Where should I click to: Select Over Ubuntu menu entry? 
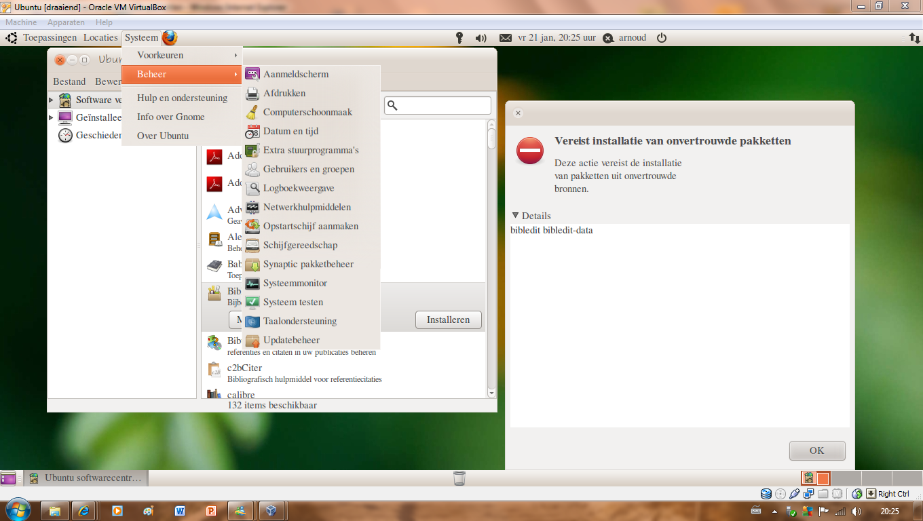point(163,136)
